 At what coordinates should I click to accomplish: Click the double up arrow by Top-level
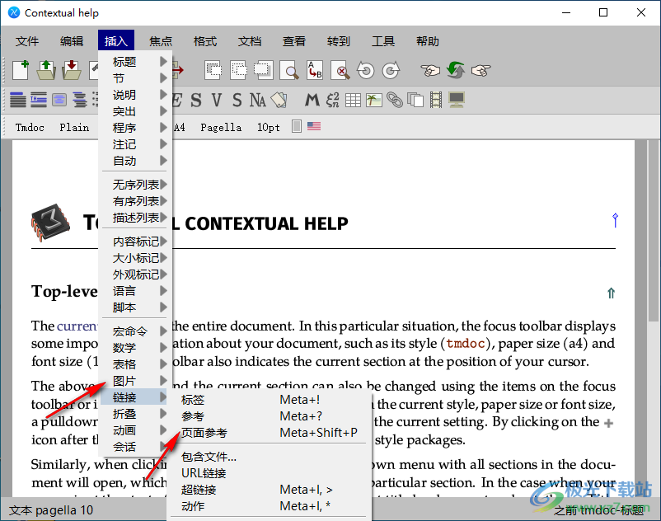click(611, 293)
